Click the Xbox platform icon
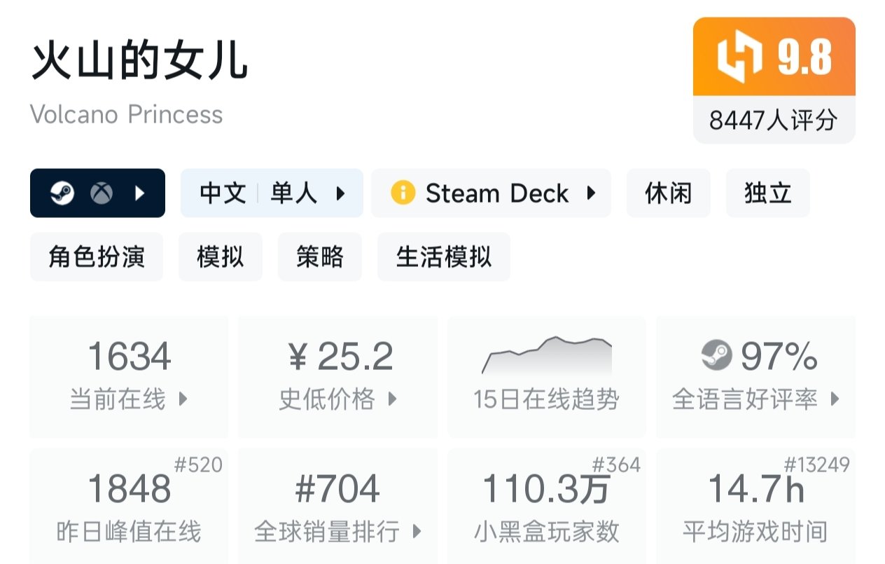Viewport: 885px width, 564px height. [102, 193]
